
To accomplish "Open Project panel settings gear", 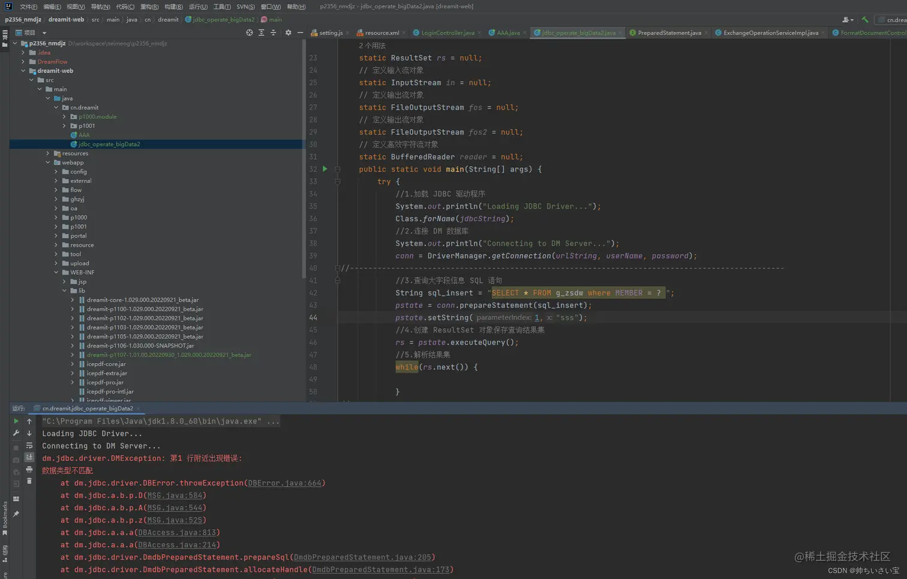I will tap(289, 32).
